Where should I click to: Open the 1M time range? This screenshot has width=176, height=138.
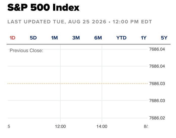point(54,38)
